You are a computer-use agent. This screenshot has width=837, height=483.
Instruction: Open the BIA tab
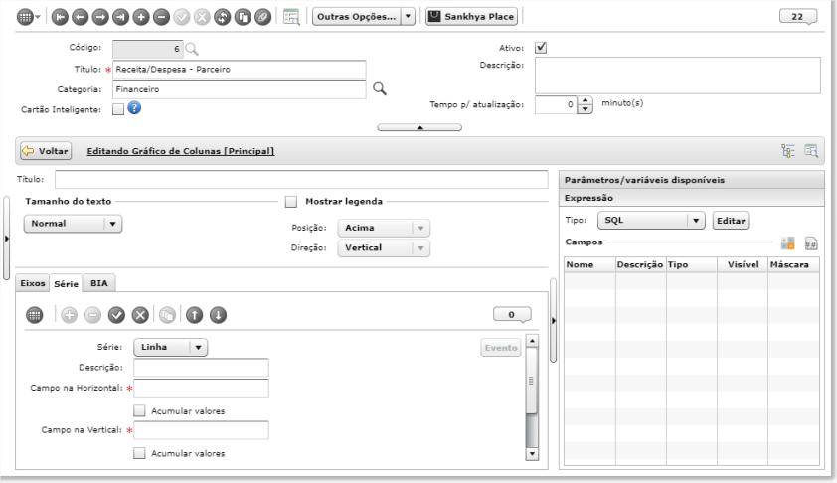(x=98, y=283)
